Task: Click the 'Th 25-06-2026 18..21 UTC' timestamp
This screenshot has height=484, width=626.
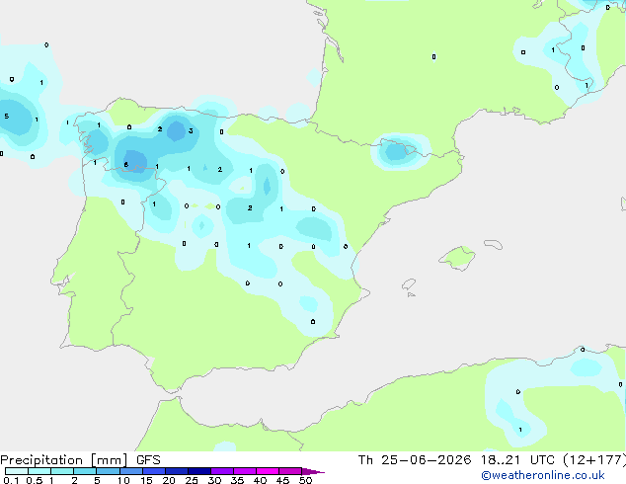Action: pyautogui.click(x=456, y=460)
